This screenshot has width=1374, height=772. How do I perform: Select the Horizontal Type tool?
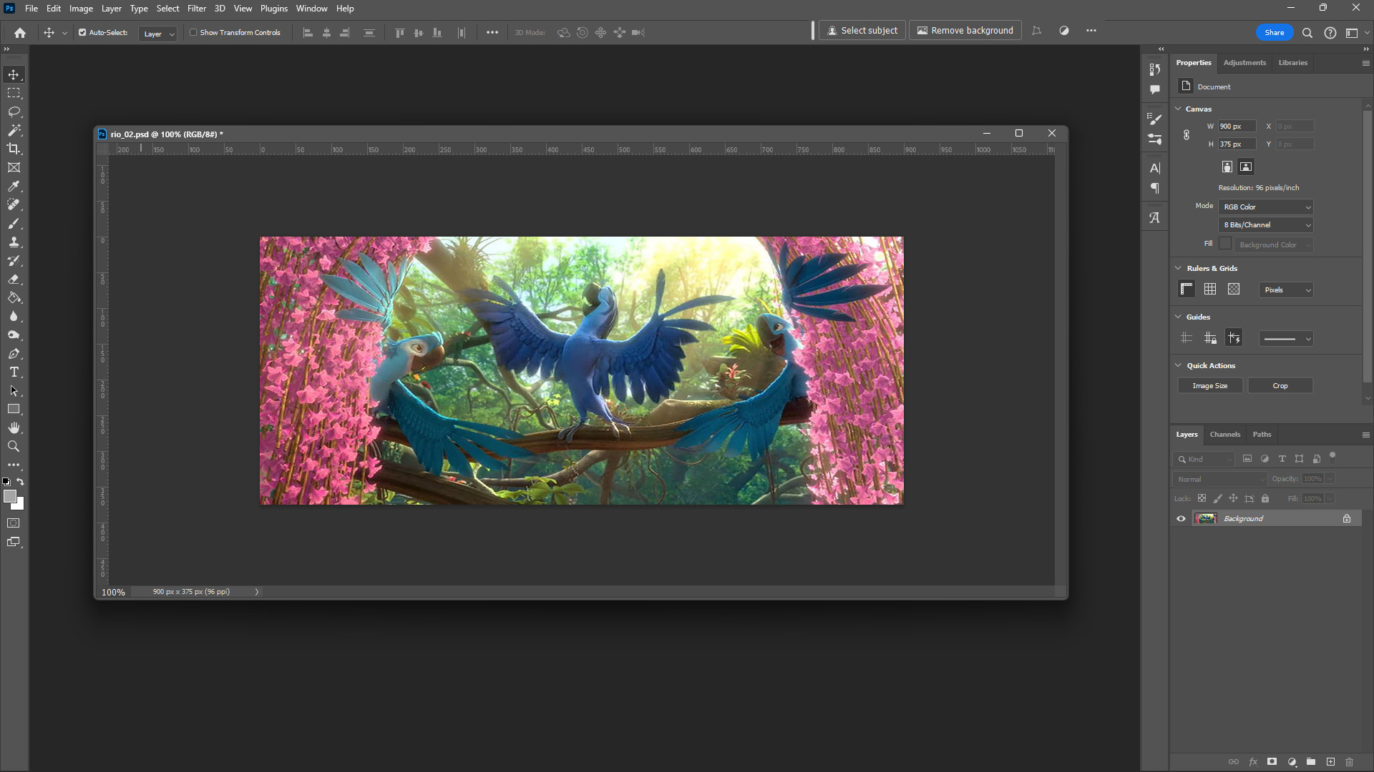14,372
